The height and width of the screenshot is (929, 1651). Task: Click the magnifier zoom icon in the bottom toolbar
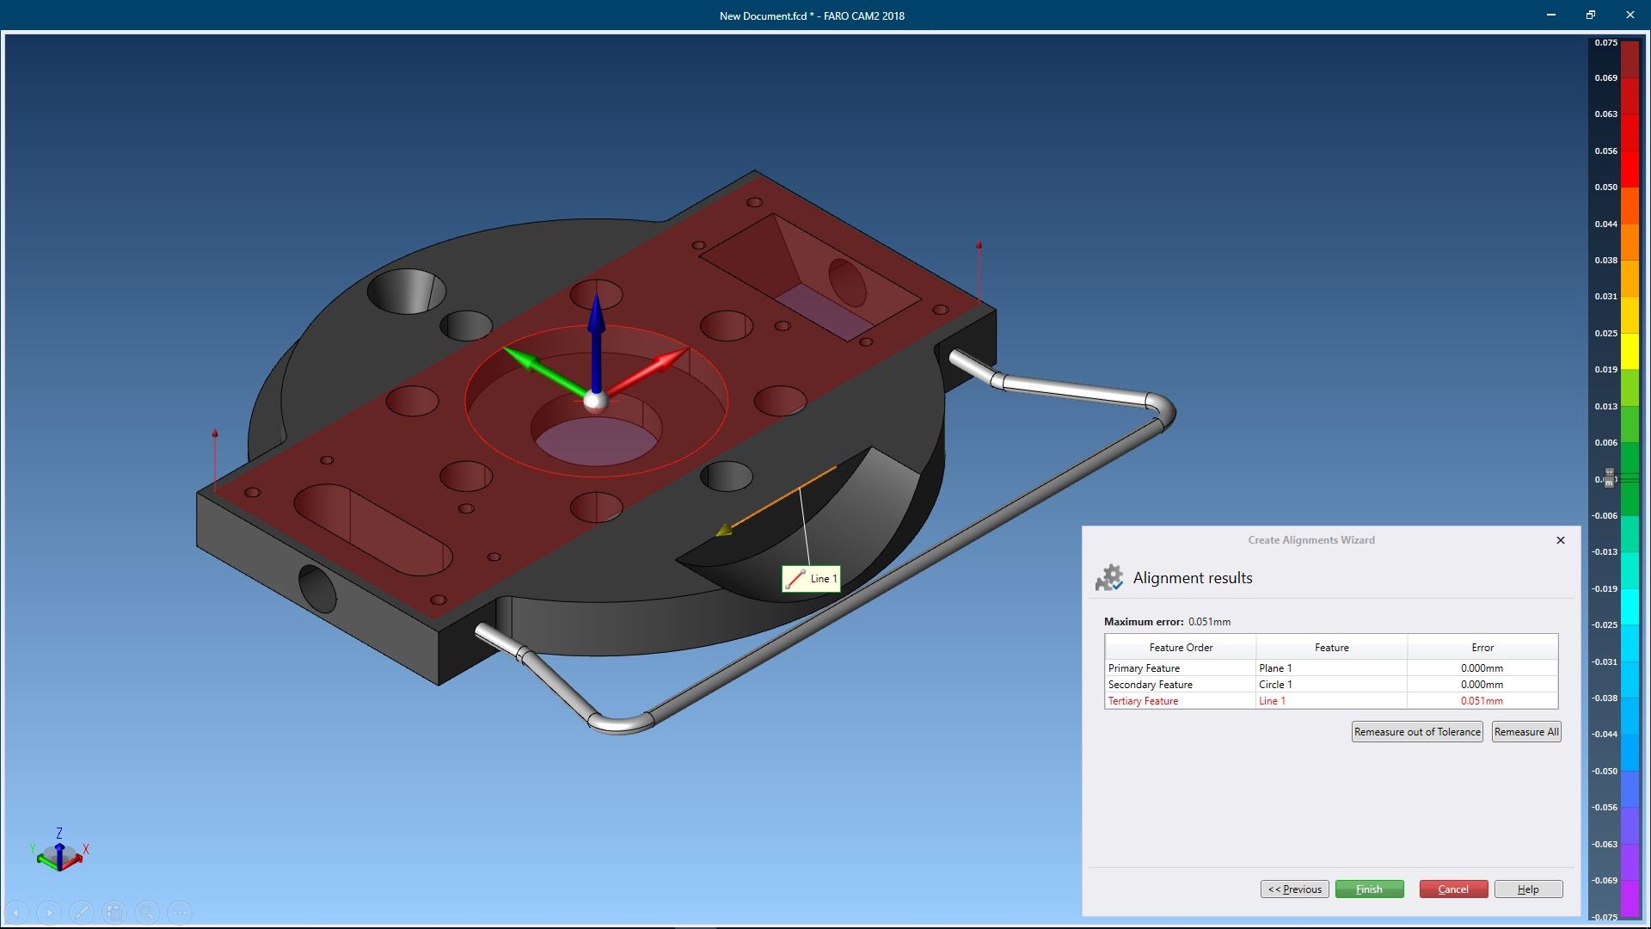coord(147,912)
